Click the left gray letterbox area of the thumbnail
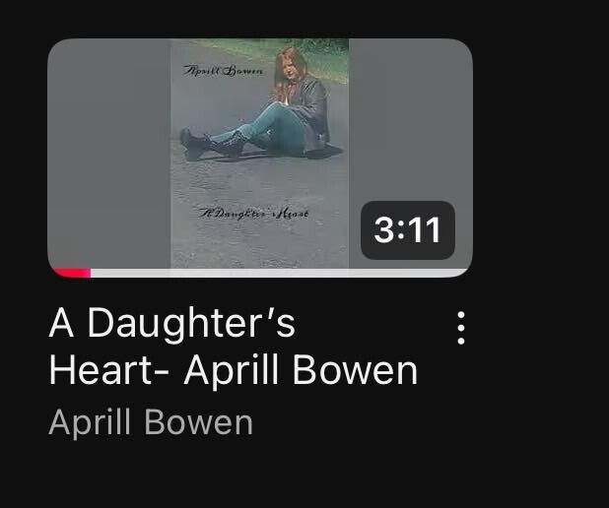The image size is (609, 508). point(109,154)
